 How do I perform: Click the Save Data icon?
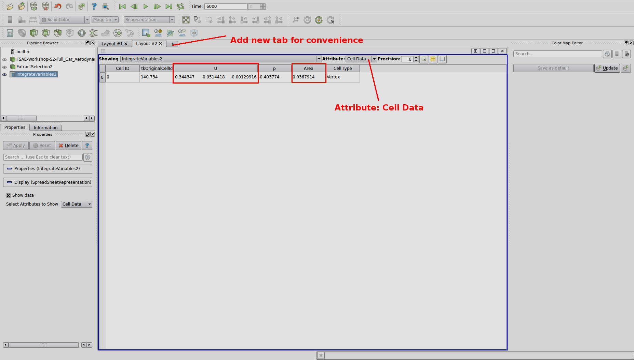22,6
